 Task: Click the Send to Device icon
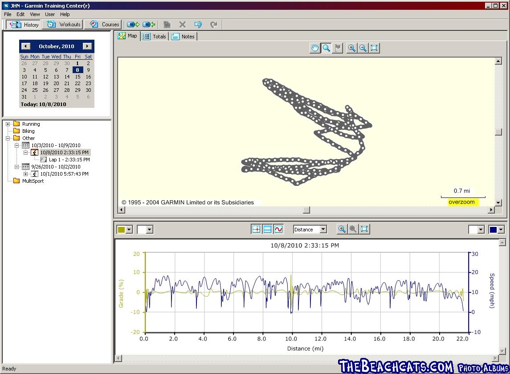click(133, 25)
